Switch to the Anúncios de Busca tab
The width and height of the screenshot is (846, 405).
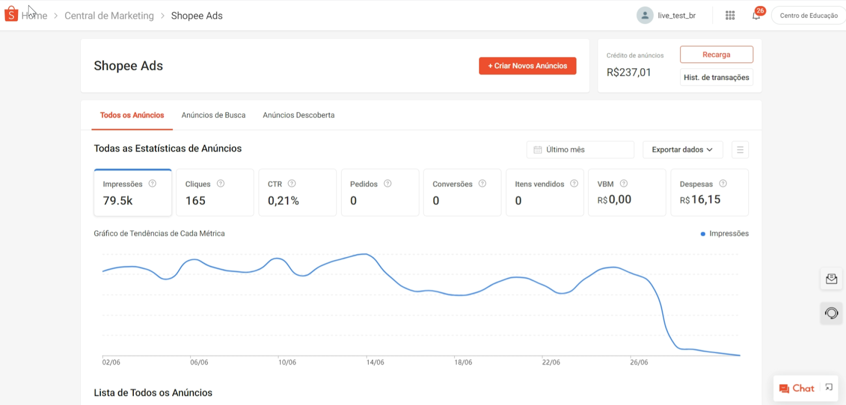tap(214, 115)
